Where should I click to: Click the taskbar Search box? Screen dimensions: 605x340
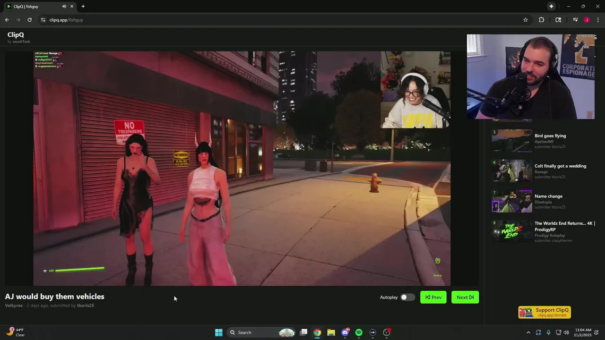pyautogui.click(x=261, y=332)
